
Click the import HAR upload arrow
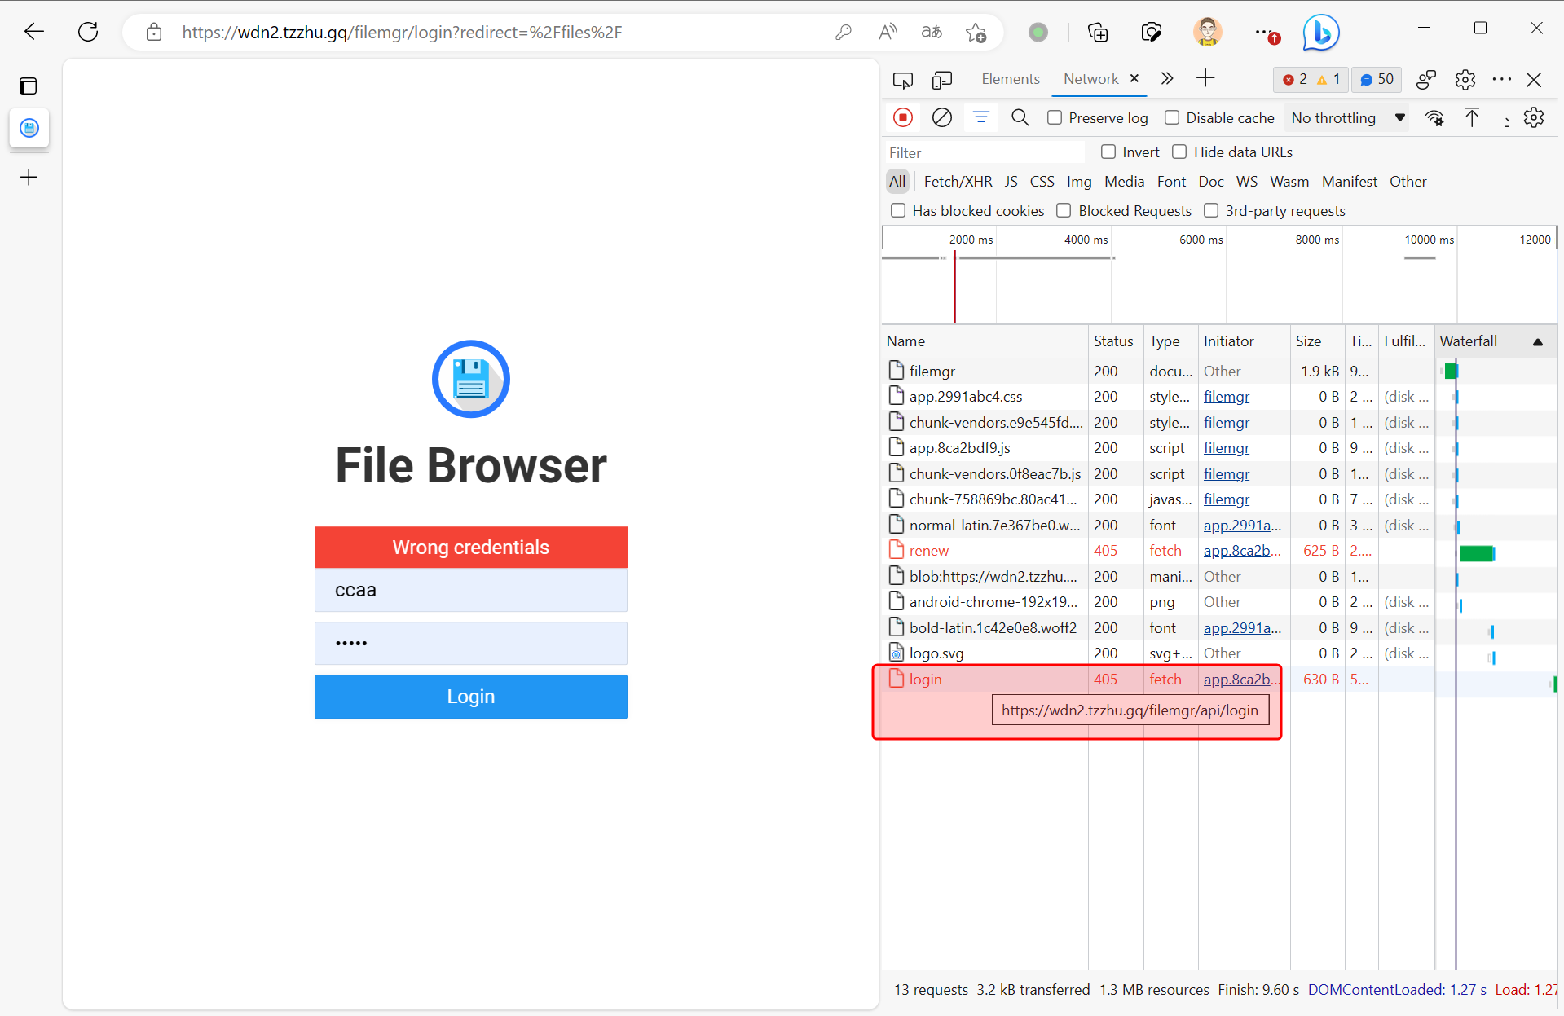click(x=1472, y=117)
